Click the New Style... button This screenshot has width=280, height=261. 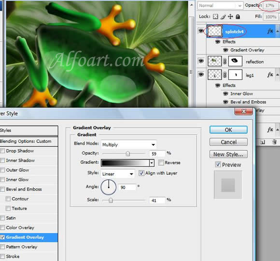(x=228, y=154)
